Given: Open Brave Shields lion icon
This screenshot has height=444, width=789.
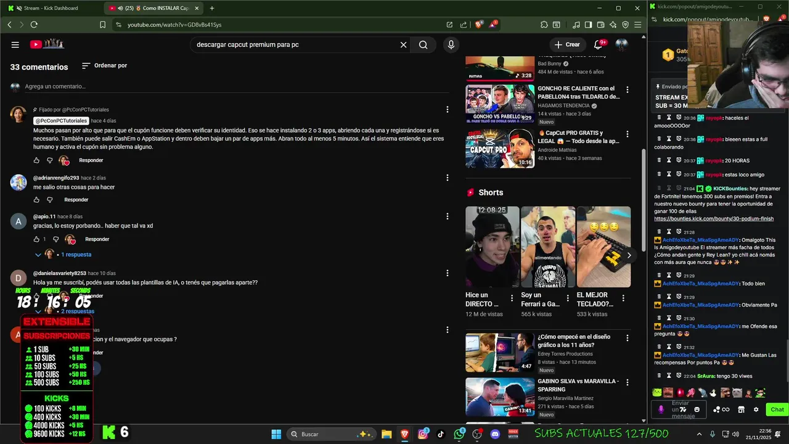Looking at the screenshot, I should (x=479, y=25).
